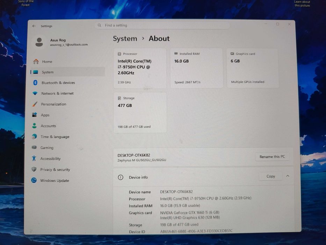326x245 pixels.
Task: Open the 477 GB Storage card
Action: [140, 112]
